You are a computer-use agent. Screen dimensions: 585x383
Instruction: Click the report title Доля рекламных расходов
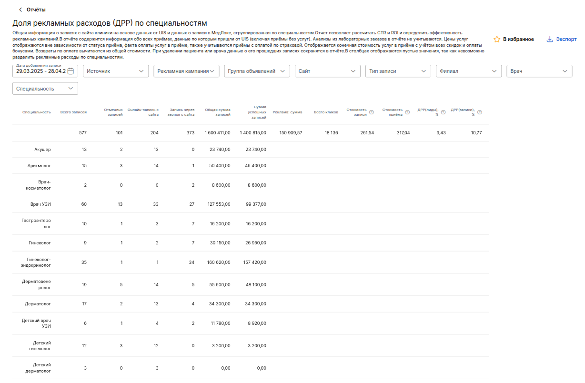[x=110, y=23]
